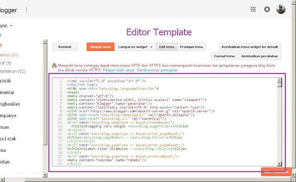This screenshot has height=182, width=296.
Task: Select the Diterbitkan (52) posts filter
Action: pos(12,71)
